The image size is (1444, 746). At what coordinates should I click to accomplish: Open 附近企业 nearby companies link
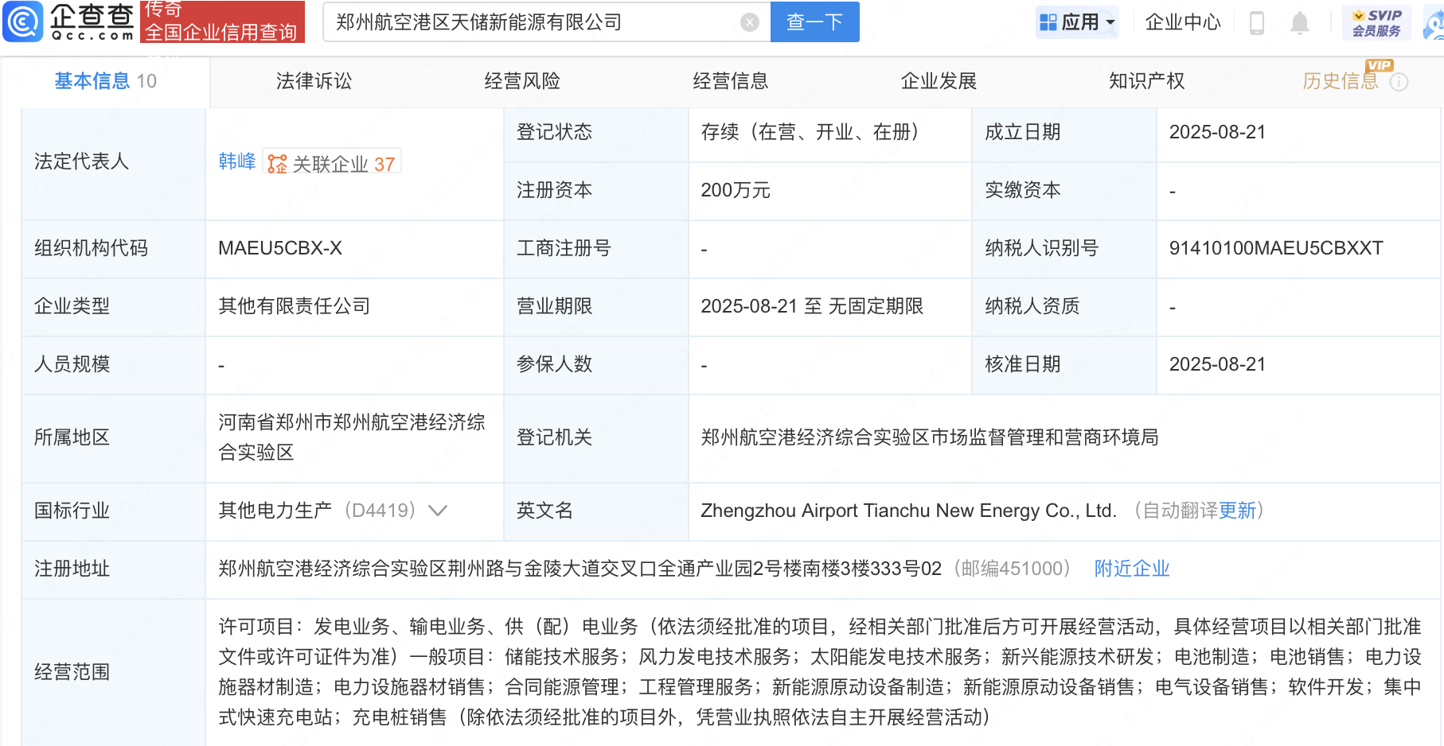coord(1132,569)
